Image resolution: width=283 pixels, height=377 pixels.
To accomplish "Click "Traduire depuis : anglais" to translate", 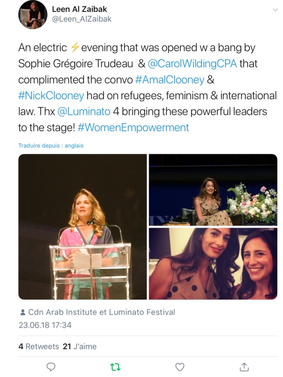I will coord(51,146).
